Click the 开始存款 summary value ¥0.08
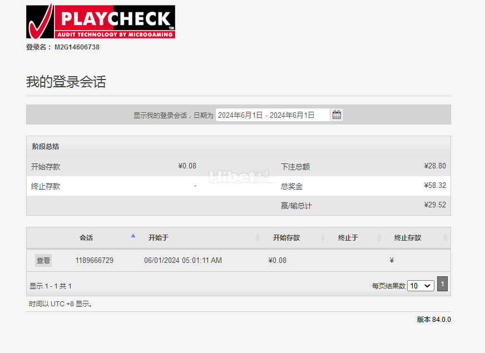The image size is (485, 353). 187,166
